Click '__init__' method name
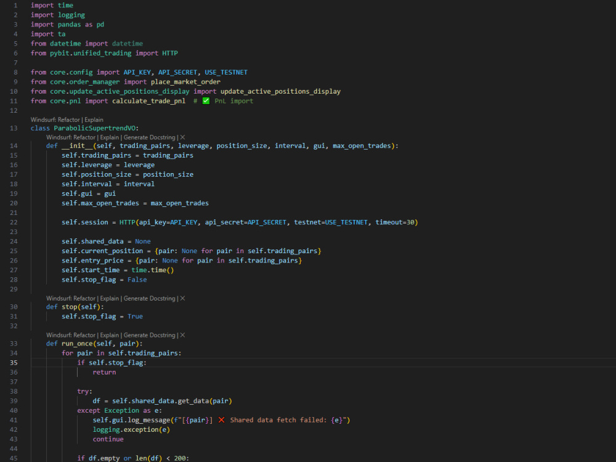This screenshot has width=616, height=462. [77, 146]
